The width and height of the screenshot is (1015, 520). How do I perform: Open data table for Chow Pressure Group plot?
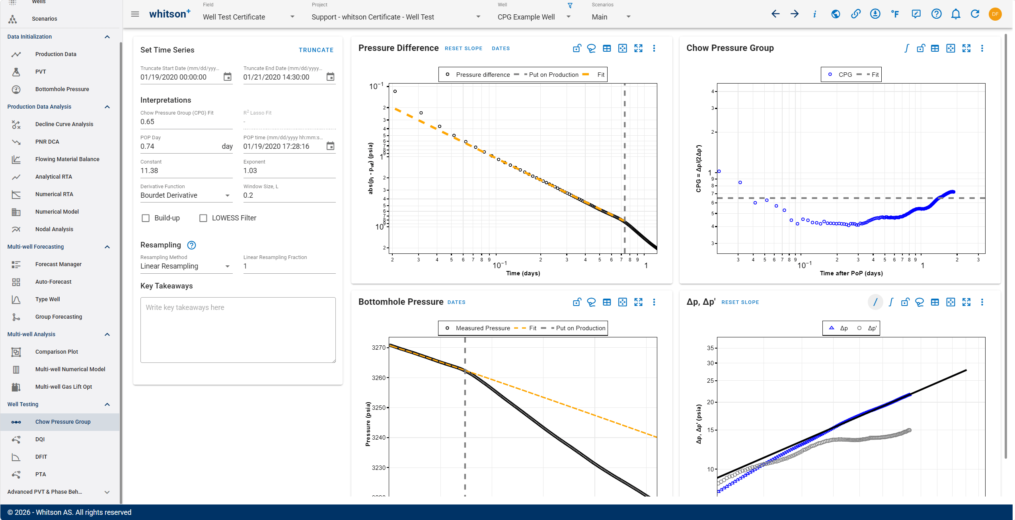935,48
